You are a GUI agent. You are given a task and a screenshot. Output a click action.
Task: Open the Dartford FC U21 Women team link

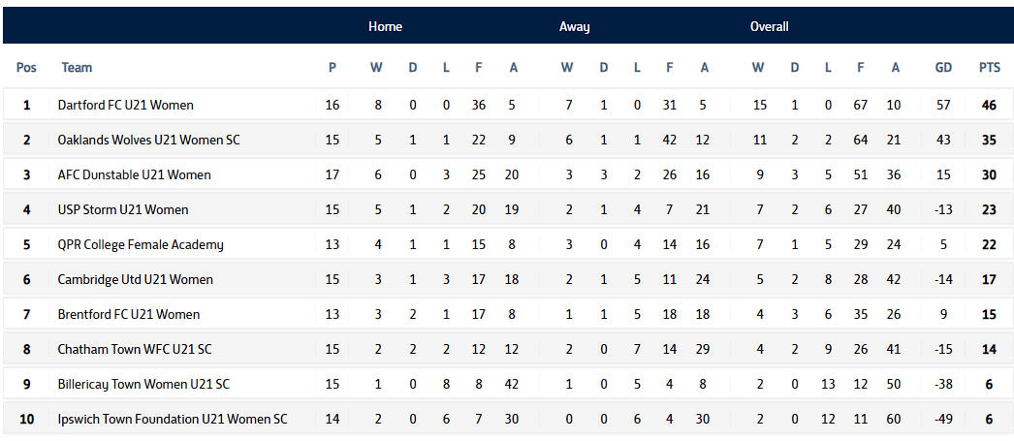tap(125, 105)
